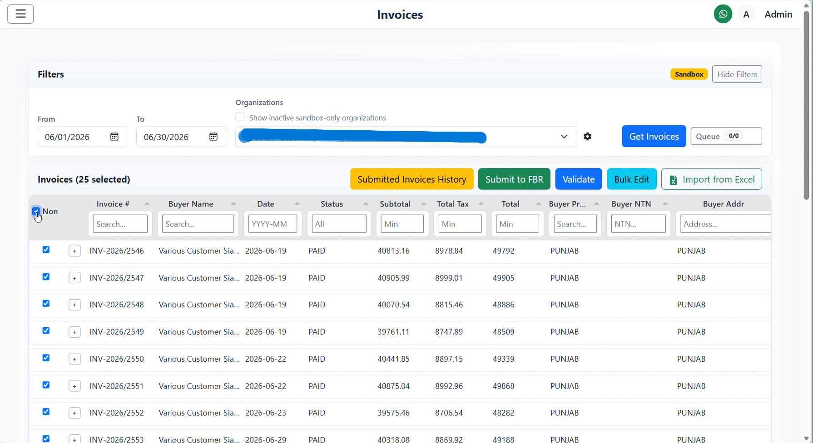813x443 pixels.
Task: Expand the Organizations dropdown chevron
Action: pos(564,137)
